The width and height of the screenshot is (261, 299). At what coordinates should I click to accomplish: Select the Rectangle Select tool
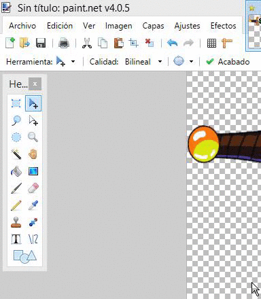point(16,103)
